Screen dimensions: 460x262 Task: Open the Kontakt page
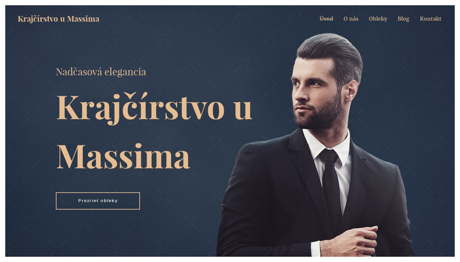pos(430,19)
